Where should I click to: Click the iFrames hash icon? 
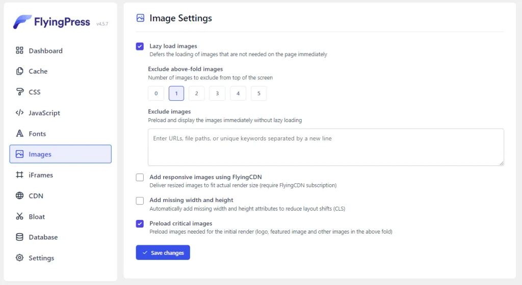[19, 175]
